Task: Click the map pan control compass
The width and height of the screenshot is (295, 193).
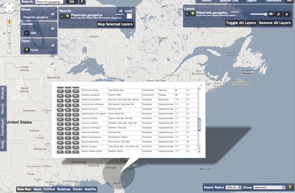Action: (9, 8)
